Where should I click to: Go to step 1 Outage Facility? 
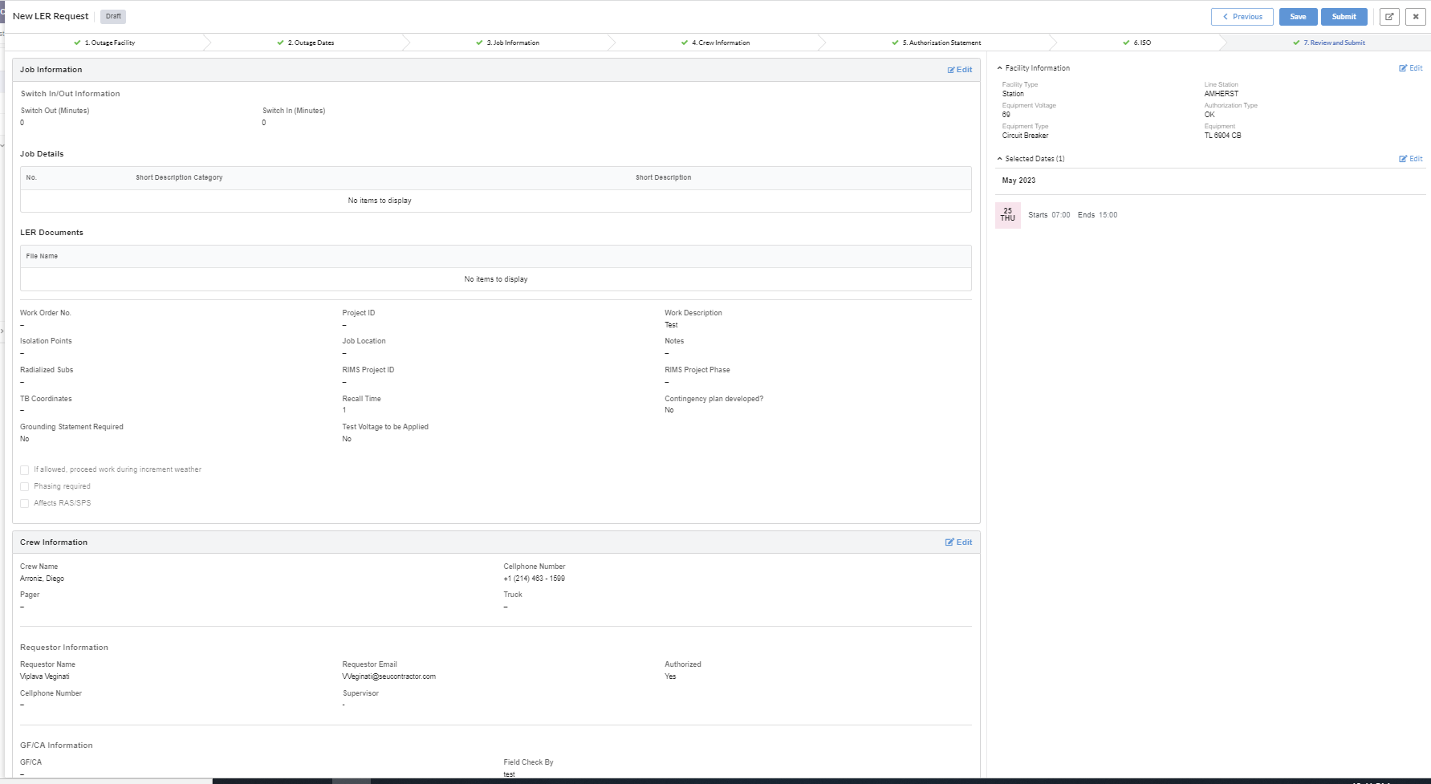[x=109, y=43]
